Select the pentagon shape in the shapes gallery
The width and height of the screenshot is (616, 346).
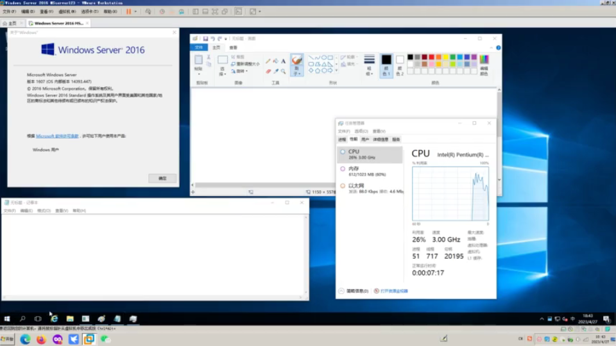pos(318,70)
